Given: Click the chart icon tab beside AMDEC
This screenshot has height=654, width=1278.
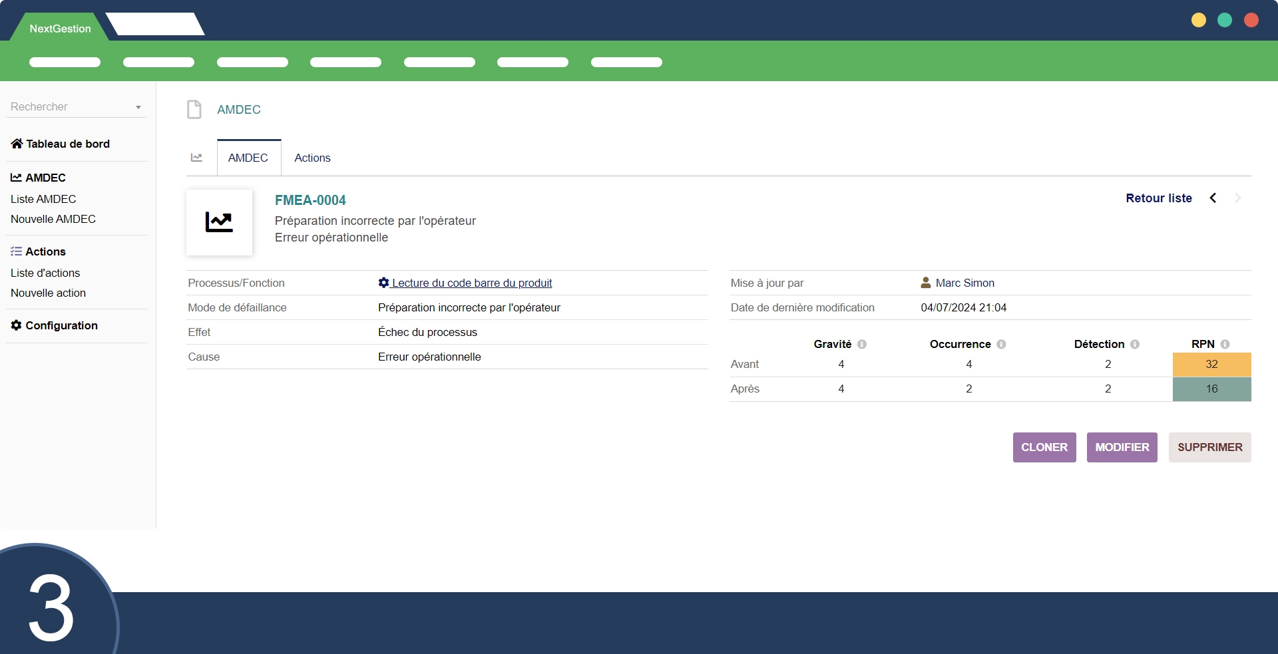Looking at the screenshot, I should click(x=196, y=158).
